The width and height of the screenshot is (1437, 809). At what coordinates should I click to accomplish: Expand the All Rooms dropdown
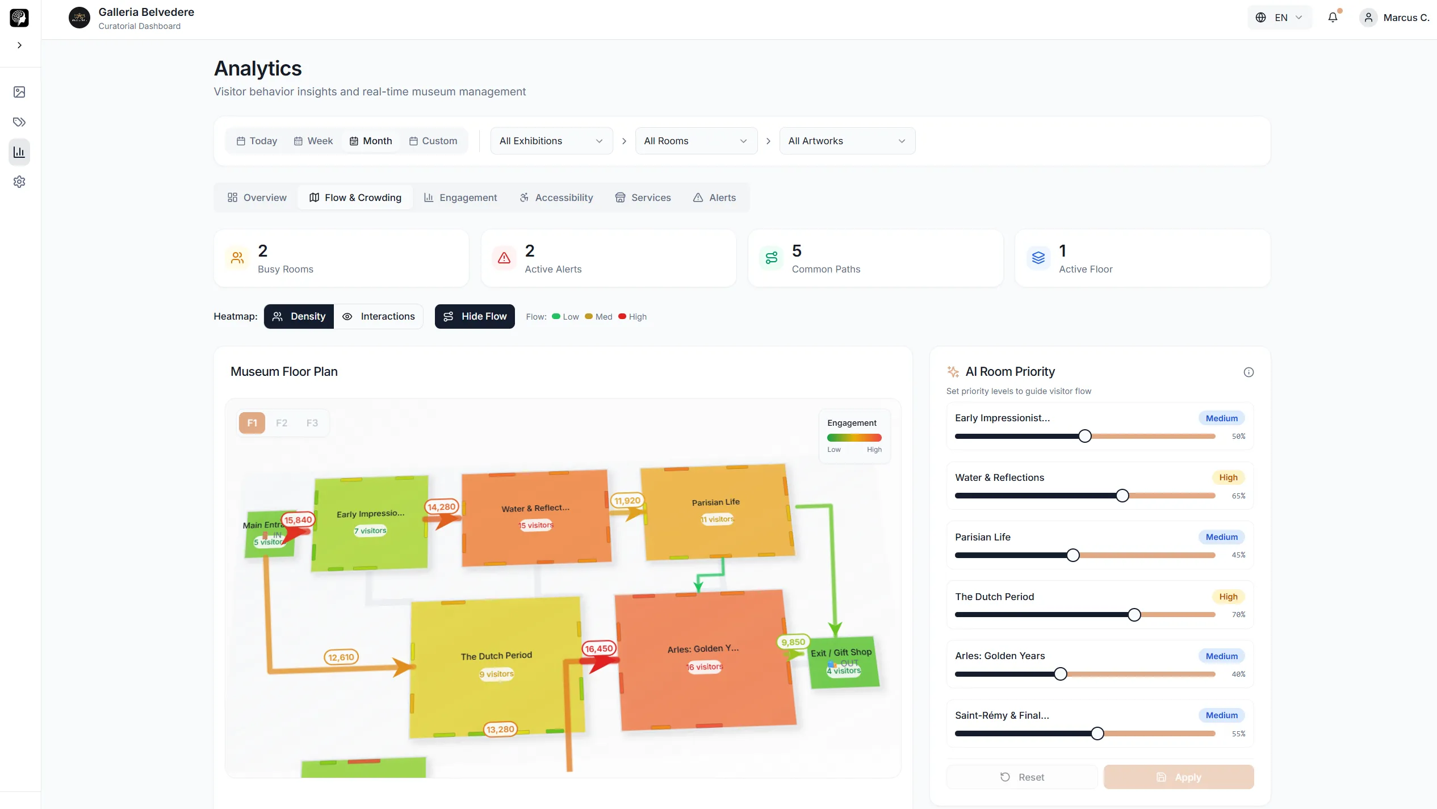click(x=696, y=140)
